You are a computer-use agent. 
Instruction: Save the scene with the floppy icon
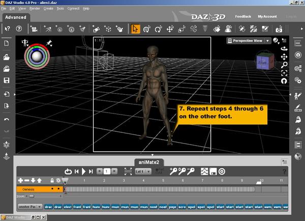7,80
